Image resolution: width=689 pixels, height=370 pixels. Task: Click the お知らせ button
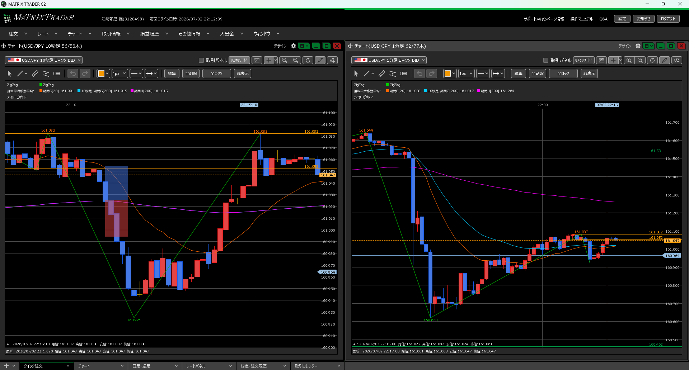click(643, 19)
